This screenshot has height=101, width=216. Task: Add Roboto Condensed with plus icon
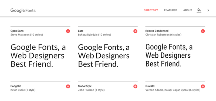(x=203, y=31)
